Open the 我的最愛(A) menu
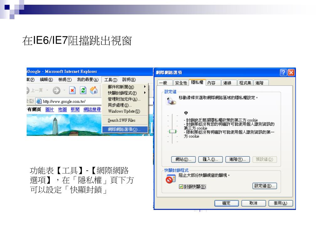Viewport: 321px width, 241px height. click(x=88, y=79)
